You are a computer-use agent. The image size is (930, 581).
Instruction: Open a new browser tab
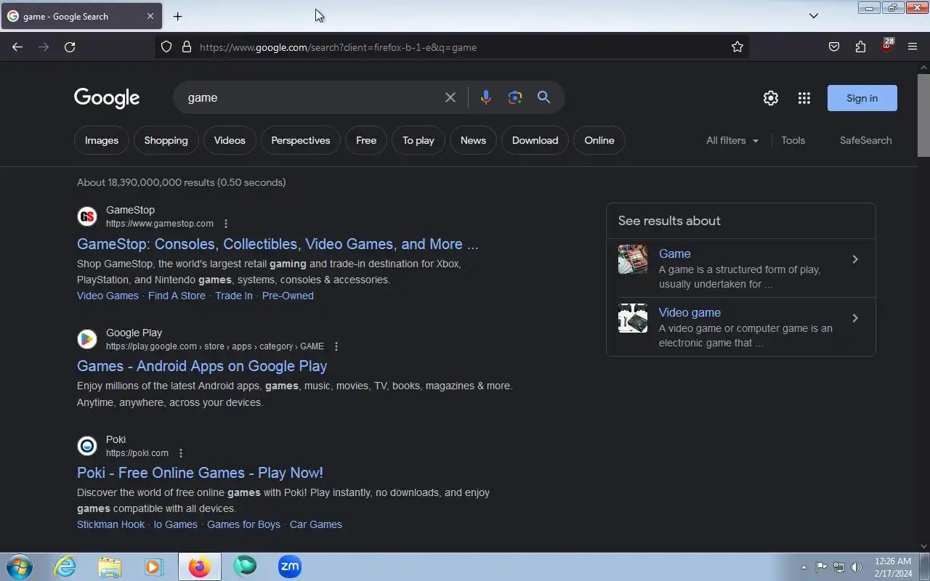(x=177, y=16)
